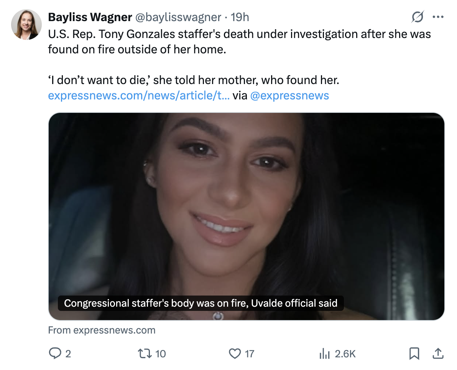This screenshot has width=457, height=370.
Task: Open the expressnews.com/news/article link
Action: (139, 96)
